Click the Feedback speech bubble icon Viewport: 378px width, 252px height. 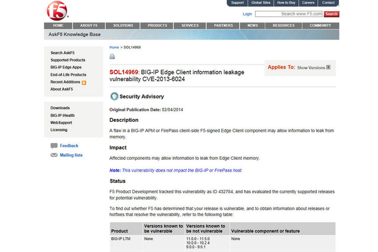[x=54, y=146]
